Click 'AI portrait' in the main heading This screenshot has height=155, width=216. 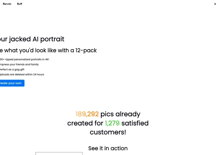coord(48,39)
